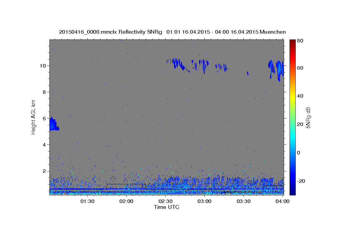Viewport: 351px width, 234px height.
Task: Click the 'Time UTC' x-axis label
Action: (166, 207)
